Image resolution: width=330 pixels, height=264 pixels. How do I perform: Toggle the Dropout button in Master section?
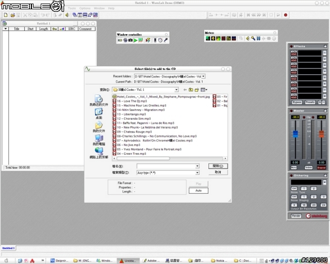tap(321, 168)
